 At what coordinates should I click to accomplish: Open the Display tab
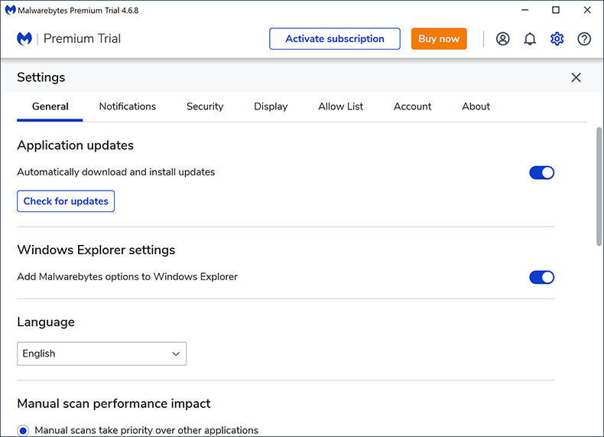(x=271, y=106)
